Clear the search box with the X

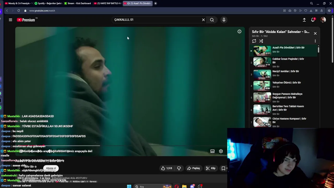[204, 20]
